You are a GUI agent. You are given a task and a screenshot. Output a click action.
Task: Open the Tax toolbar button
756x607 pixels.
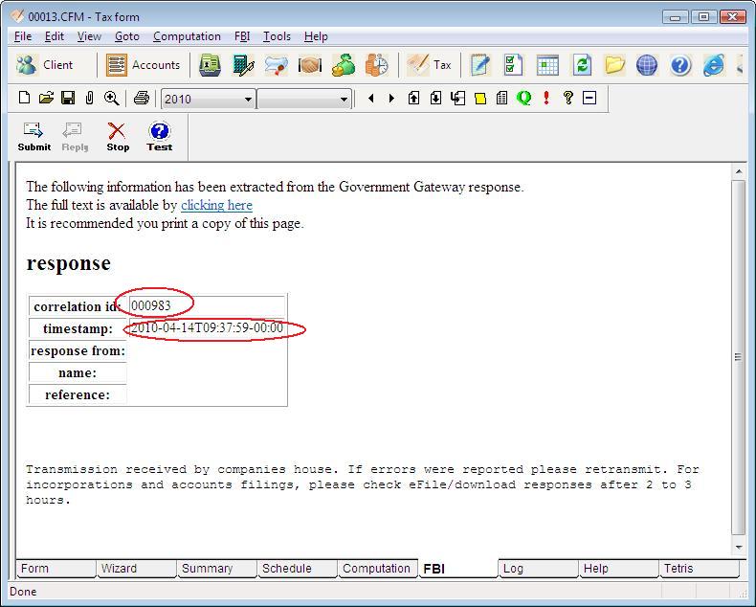click(429, 65)
